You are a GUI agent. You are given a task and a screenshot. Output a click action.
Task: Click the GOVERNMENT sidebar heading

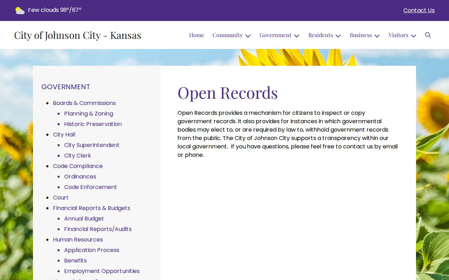point(66,87)
